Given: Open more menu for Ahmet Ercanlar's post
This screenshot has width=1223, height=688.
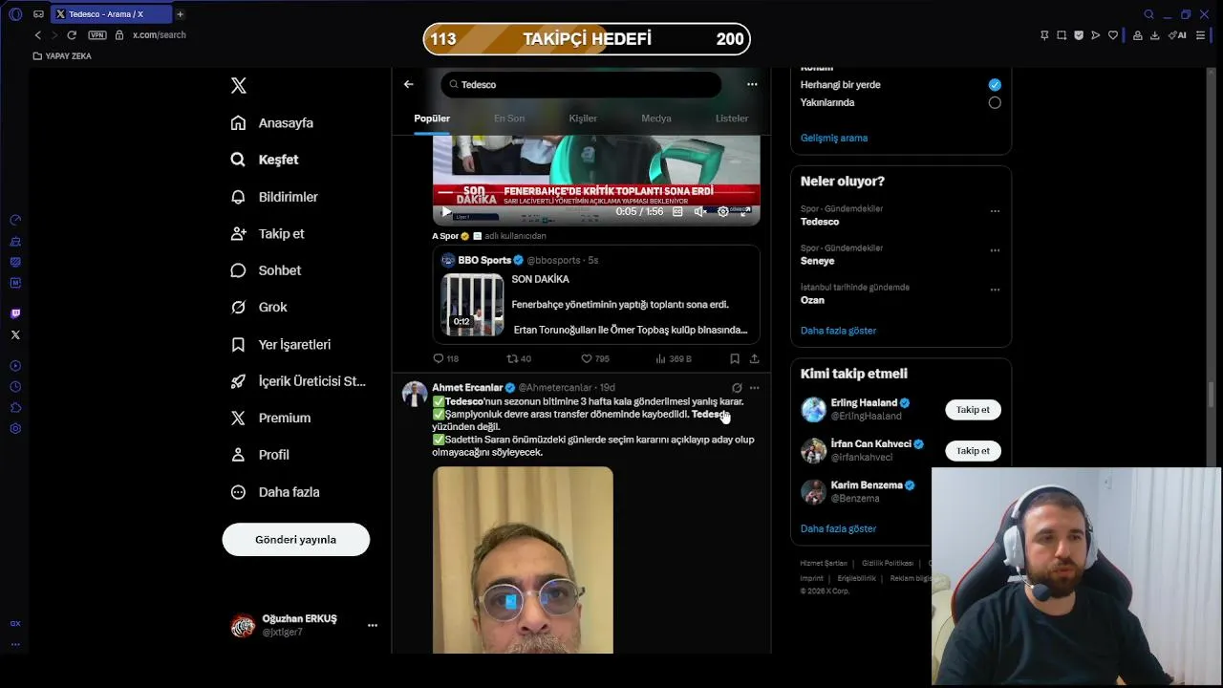Looking at the screenshot, I should coord(754,387).
